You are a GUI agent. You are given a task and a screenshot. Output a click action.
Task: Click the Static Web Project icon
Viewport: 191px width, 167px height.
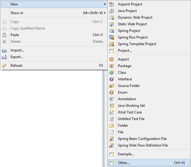click(x=112, y=24)
